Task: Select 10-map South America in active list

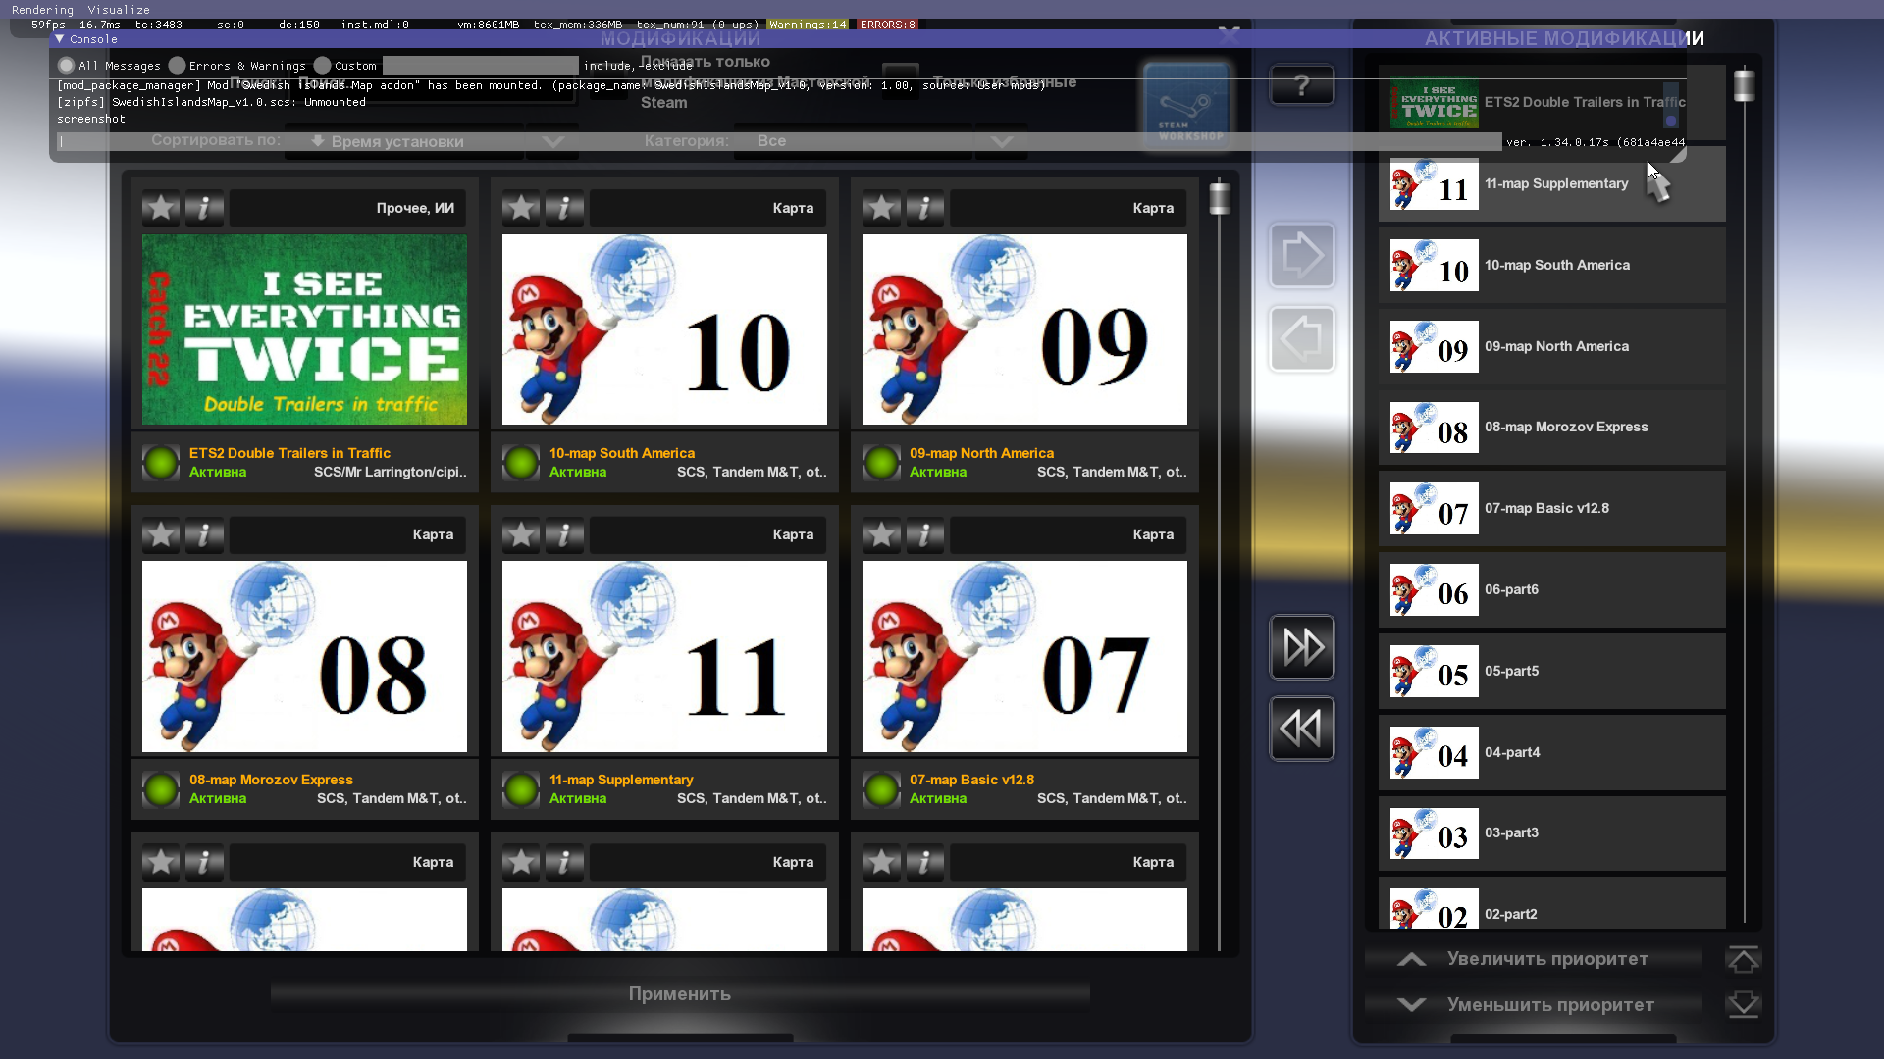Action: pos(1551,266)
